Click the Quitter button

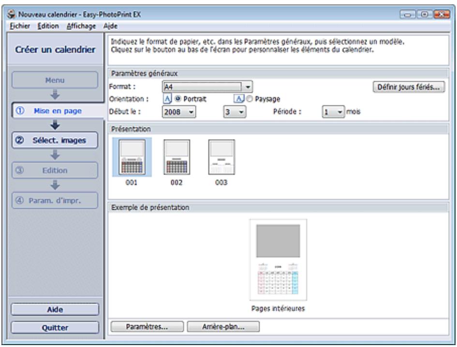(55, 328)
